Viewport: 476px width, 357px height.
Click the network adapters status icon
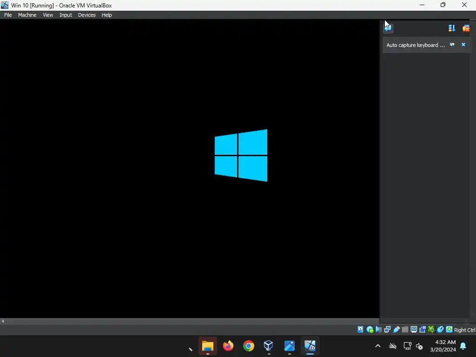pos(387,330)
